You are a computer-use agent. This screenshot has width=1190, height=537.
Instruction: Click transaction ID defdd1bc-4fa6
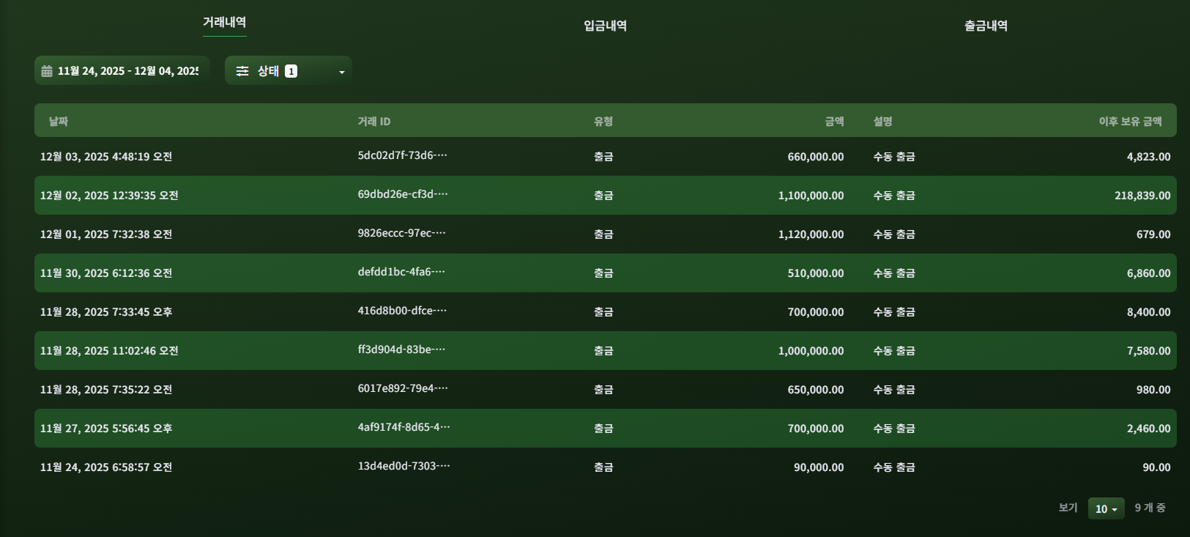click(401, 272)
